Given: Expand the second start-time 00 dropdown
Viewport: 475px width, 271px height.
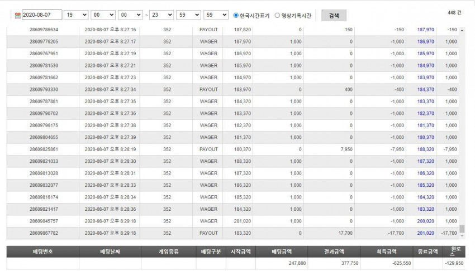Looking at the screenshot, I should (130, 15).
